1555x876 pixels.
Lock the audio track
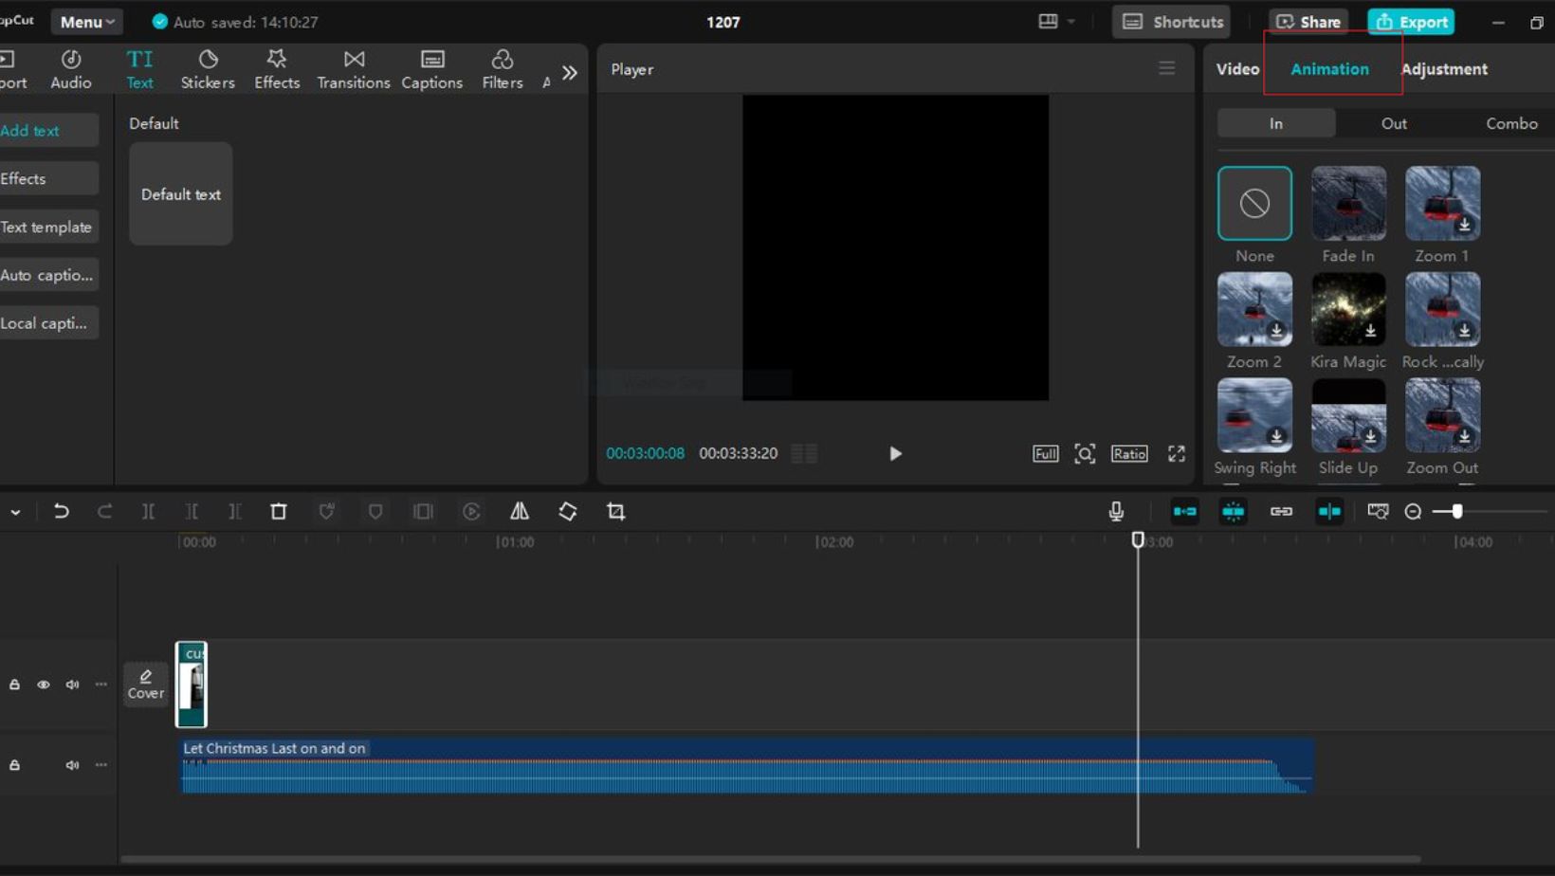point(14,765)
